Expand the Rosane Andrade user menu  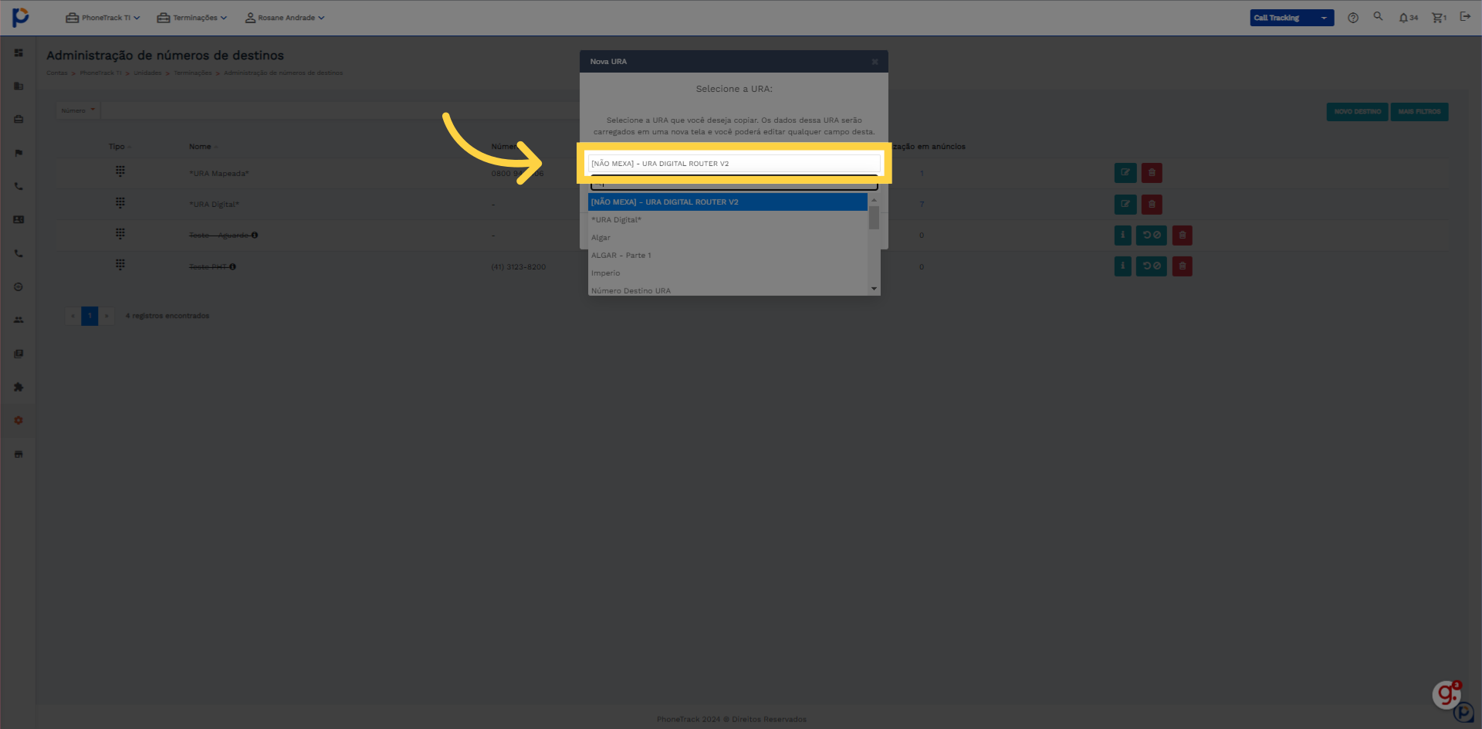tap(285, 18)
